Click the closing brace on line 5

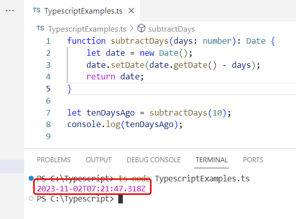[x=69, y=89]
